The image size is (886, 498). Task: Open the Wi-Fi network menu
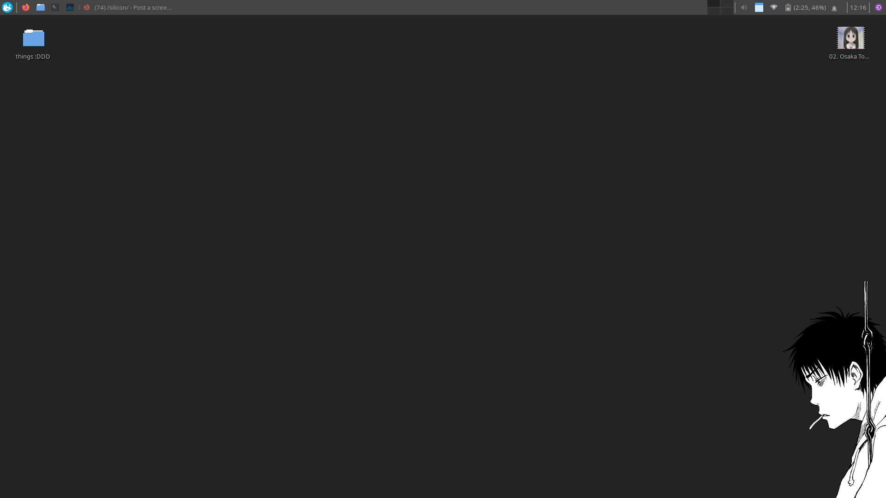pos(774,7)
